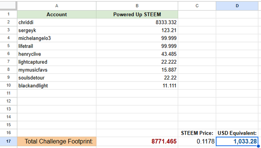The width and height of the screenshot is (261, 148).
Task: Select row 13 header
Action: pos(8,109)
